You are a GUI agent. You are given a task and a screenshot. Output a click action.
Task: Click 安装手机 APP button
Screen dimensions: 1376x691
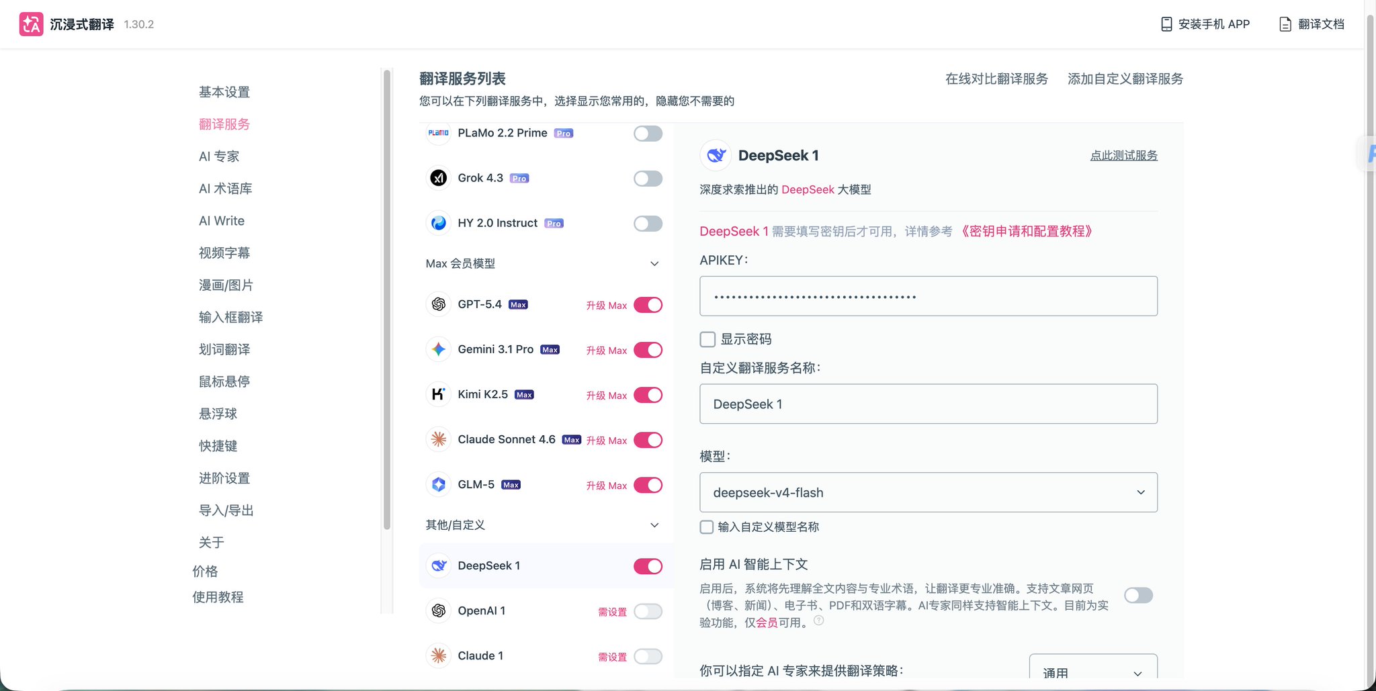click(x=1205, y=24)
